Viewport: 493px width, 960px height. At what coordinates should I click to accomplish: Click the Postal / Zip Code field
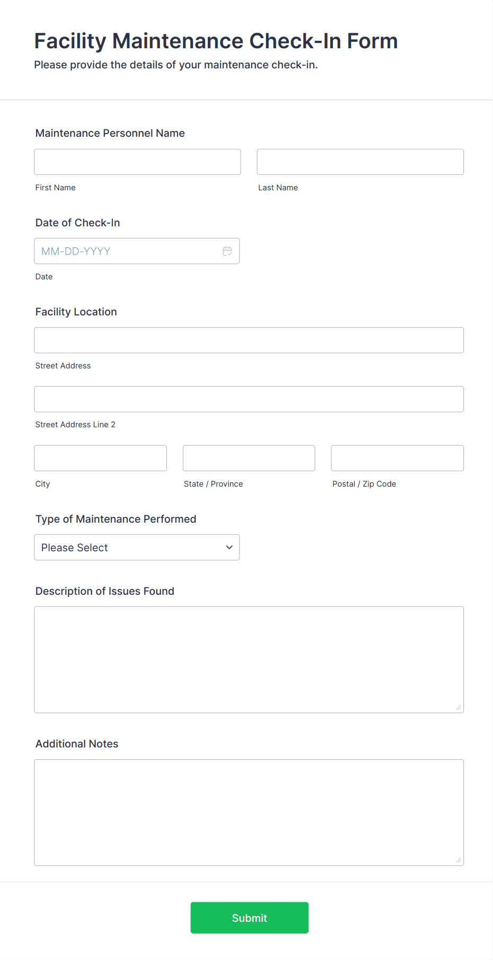(x=397, y=458)
